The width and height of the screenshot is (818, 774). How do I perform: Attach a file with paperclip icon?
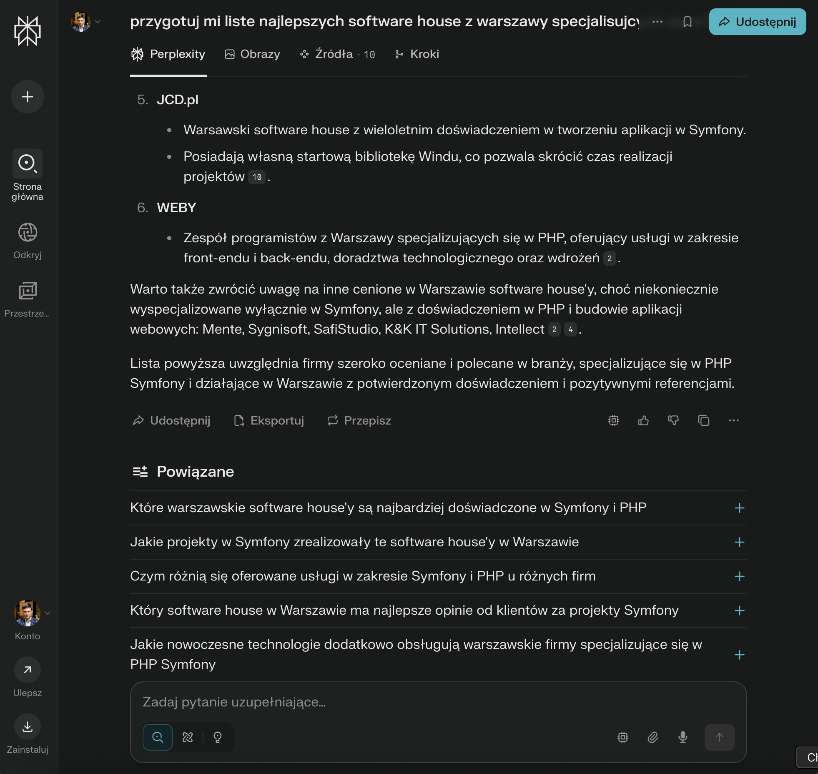[x=653, y=737]
